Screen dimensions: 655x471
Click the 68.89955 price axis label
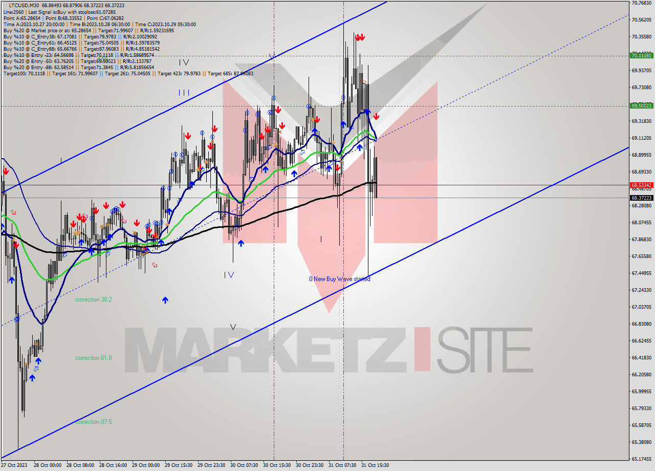point(642,155)
